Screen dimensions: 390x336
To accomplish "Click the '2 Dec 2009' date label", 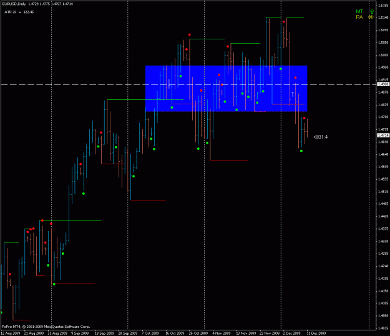I will click(x=292, y=334).
